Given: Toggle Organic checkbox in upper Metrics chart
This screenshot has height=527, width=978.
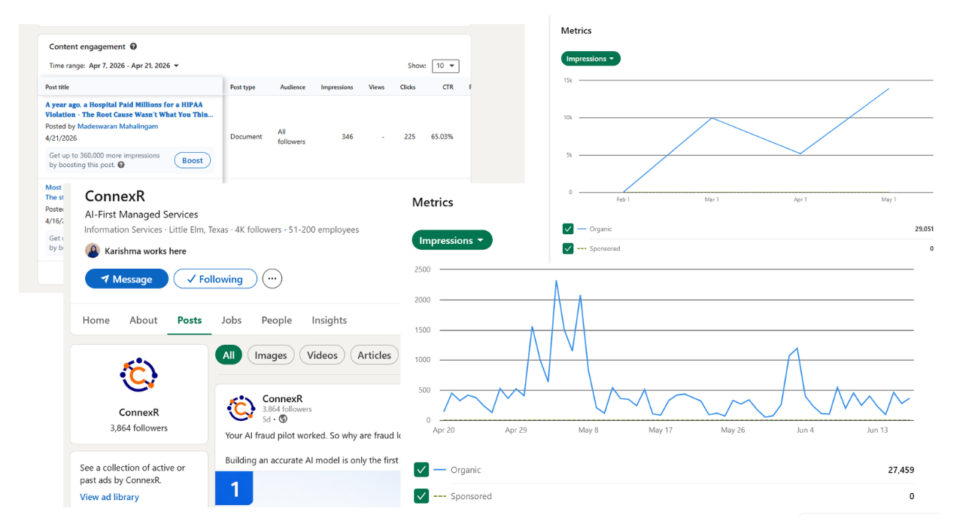Looking at the screenshot, I should (x=568, y=229).
